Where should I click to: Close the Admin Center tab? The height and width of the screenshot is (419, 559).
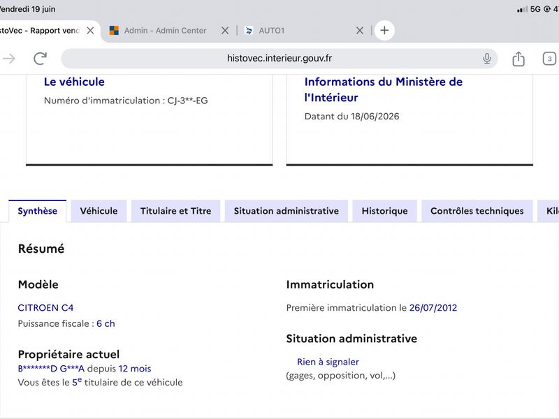pyautogui.click(x=225, y=31)
